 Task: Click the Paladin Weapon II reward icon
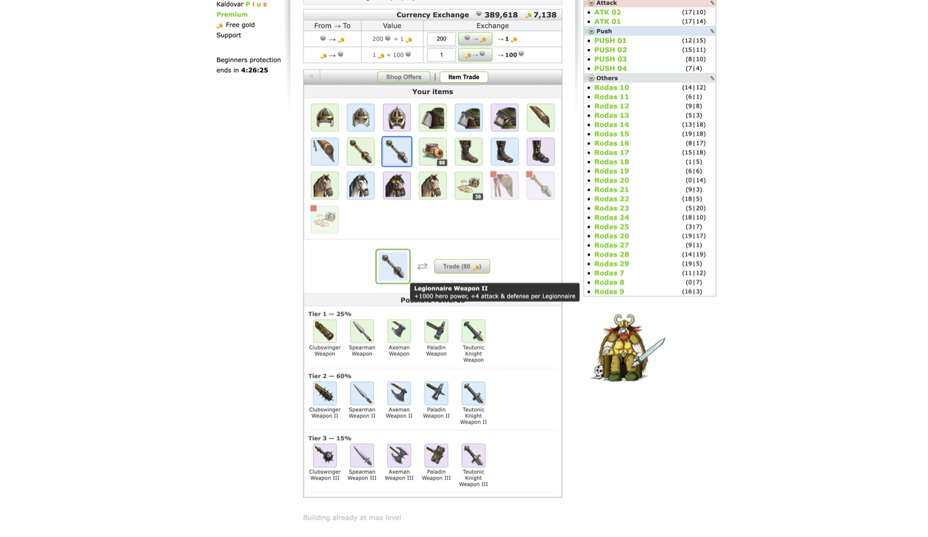[x=436, y=393]
